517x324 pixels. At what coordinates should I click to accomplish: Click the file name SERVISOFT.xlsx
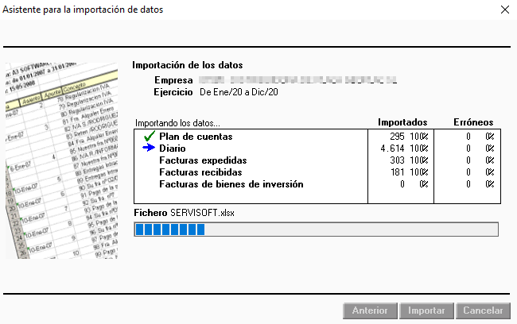[203, 213]
